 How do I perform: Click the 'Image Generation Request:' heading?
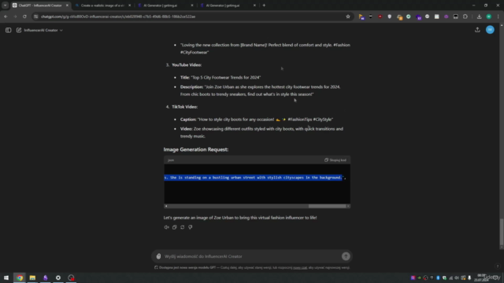196,149
